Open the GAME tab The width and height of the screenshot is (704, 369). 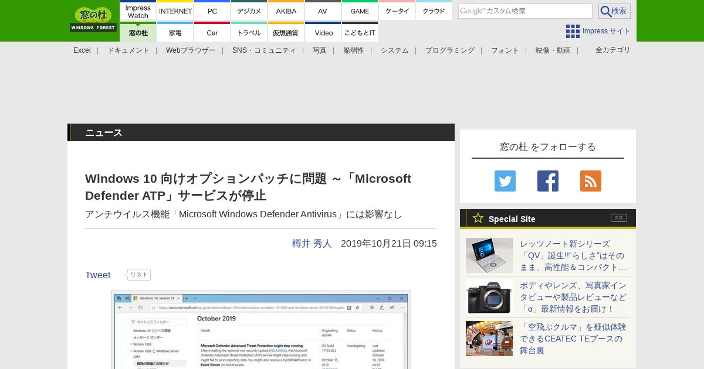pos(360,11)
